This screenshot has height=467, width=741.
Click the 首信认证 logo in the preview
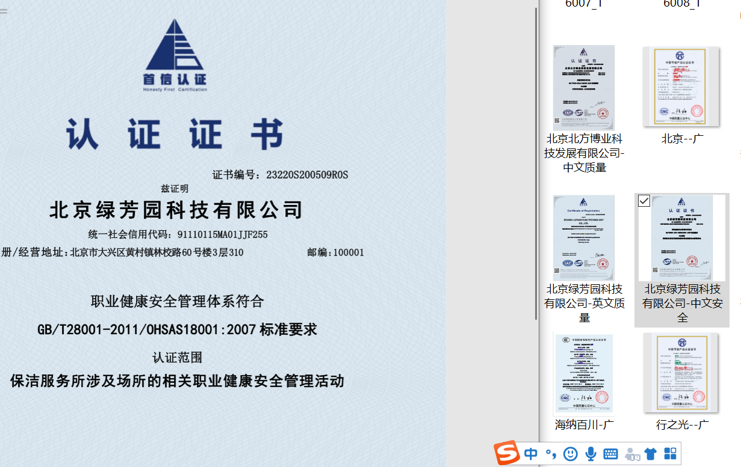click(x=175, y=55)
